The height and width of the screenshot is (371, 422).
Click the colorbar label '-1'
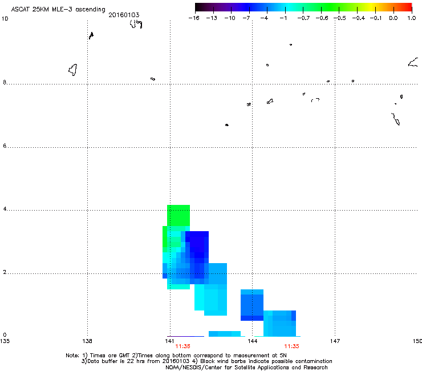point(283,18)
